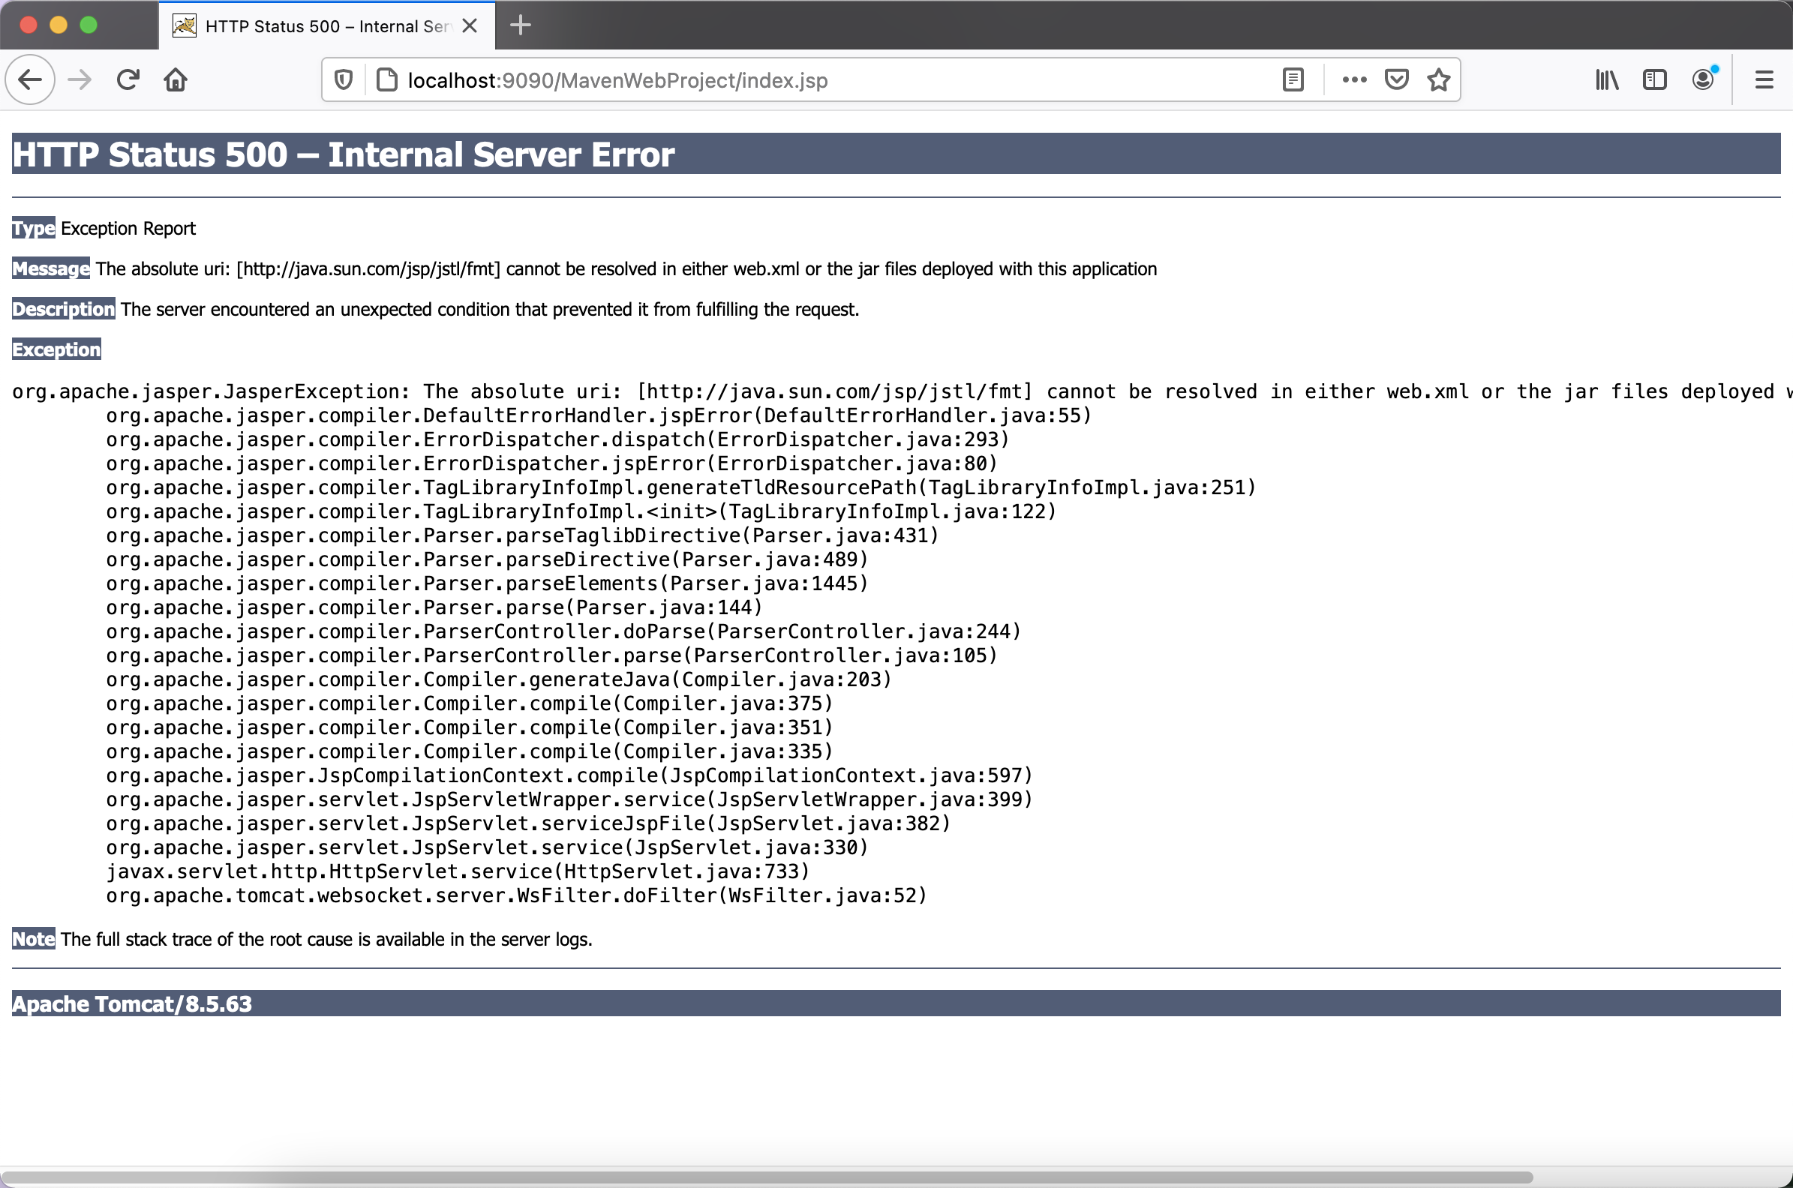Click the Tomcat favicon in the tab
Image resolution: width=1793 pixels, height=1188 pixels.
click(184, 25)
